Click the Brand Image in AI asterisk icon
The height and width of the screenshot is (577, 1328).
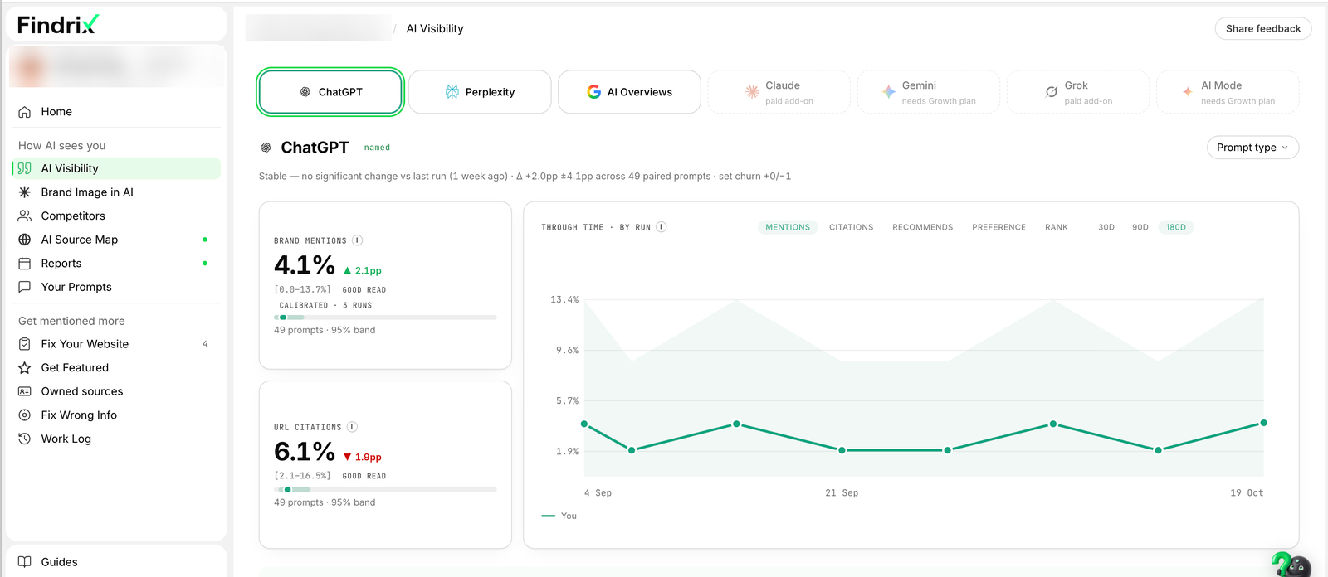(25, 192)
